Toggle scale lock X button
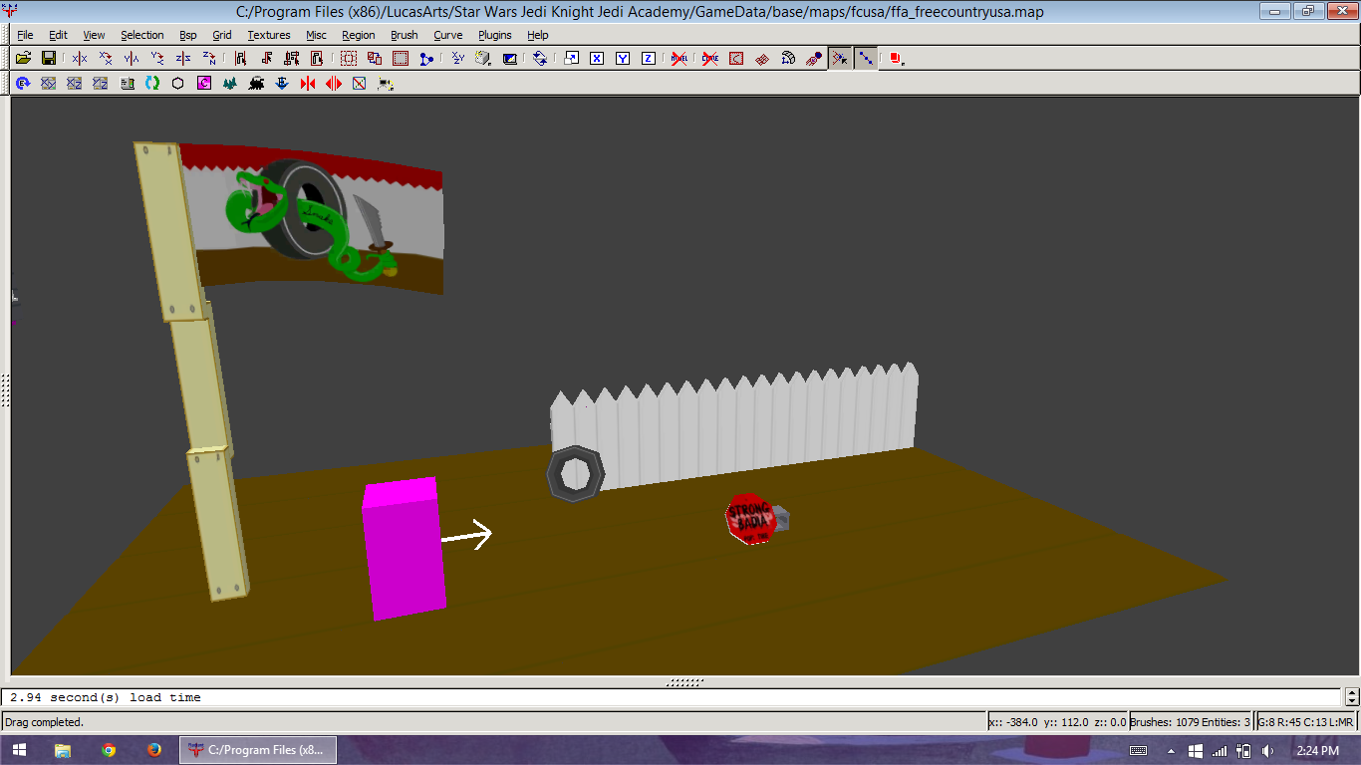This screenshot has width=1361, height=765. 597,59
